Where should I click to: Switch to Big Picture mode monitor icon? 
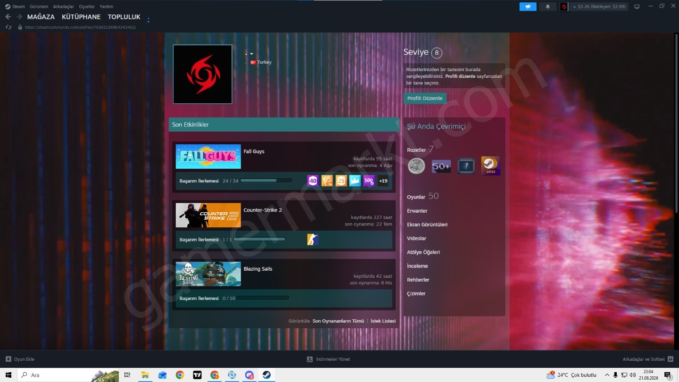(x=637, y=7)
